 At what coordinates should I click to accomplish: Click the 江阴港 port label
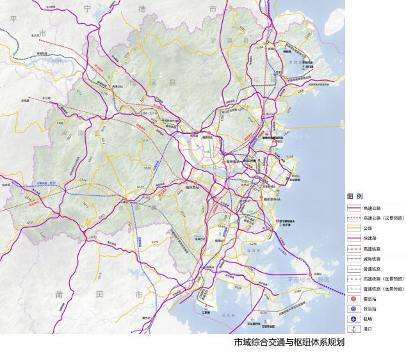(x=206, y=312)
